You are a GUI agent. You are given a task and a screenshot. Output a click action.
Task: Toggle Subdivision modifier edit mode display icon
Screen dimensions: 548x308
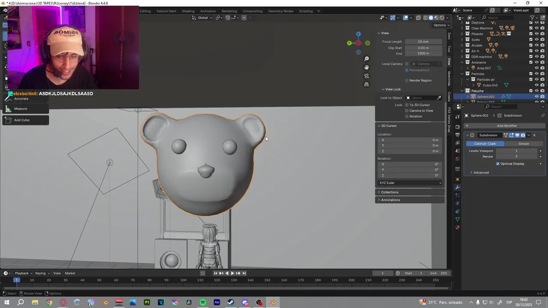pos(511,135)
